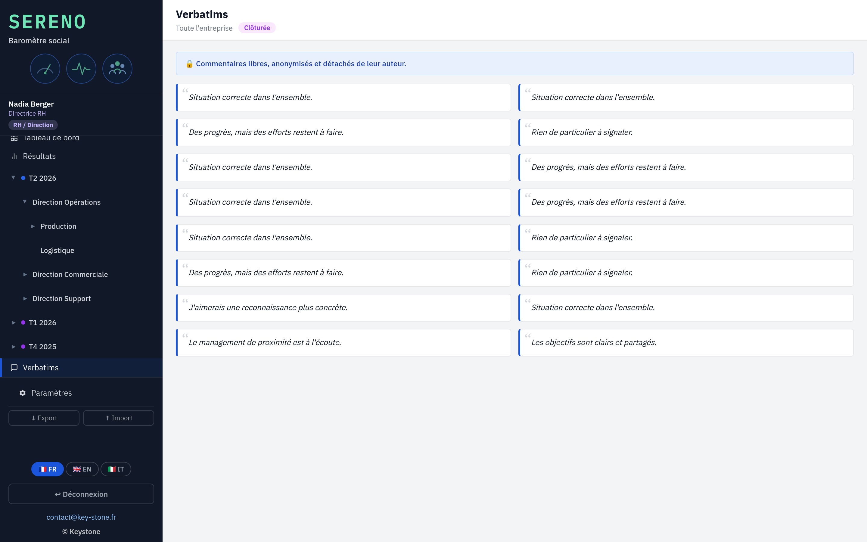Click the pulse heartbeat icon
The height and width of the screenshot is (542, 867).
(x=81, y=68)
